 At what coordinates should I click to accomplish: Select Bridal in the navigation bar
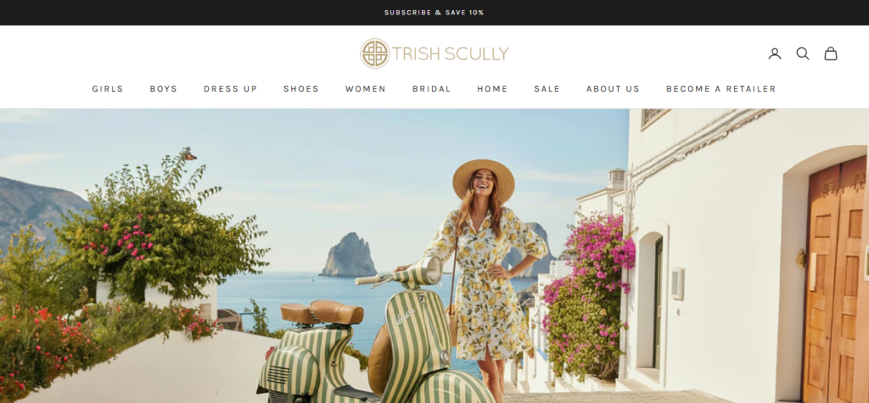click(x=432, y=89)
